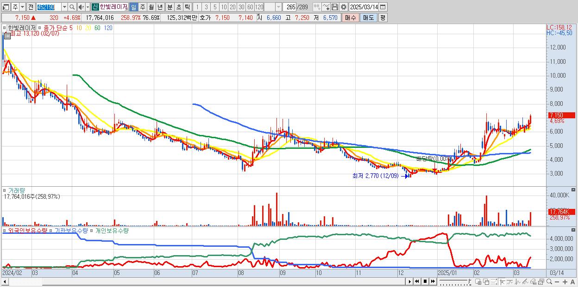Edit the candle count field 265
This screenshot has width=578, height=287.
(x=290, y=7)
